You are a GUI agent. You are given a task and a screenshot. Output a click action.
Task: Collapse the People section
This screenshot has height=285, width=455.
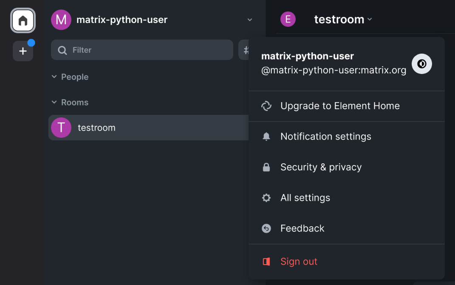[54, 77]
